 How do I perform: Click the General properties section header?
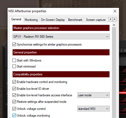click(x=61, y=52)
